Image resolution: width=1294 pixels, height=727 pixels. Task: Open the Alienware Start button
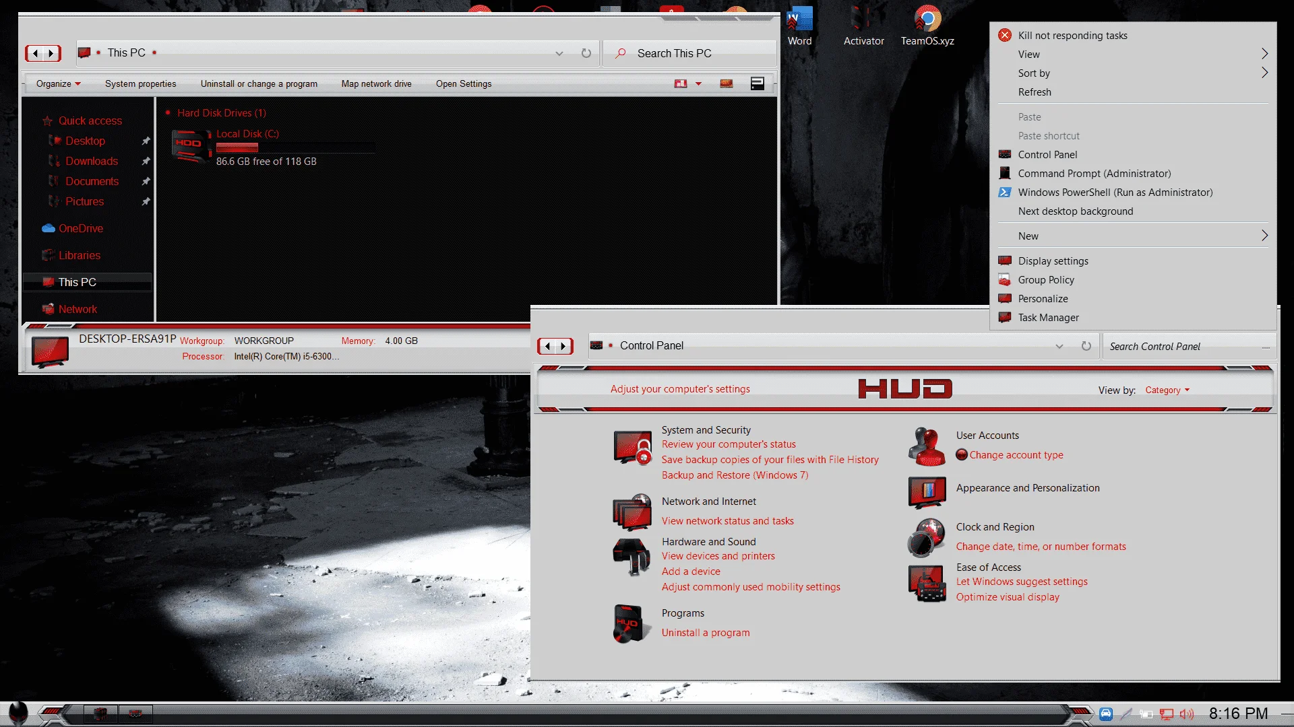(x=18, y=714)
